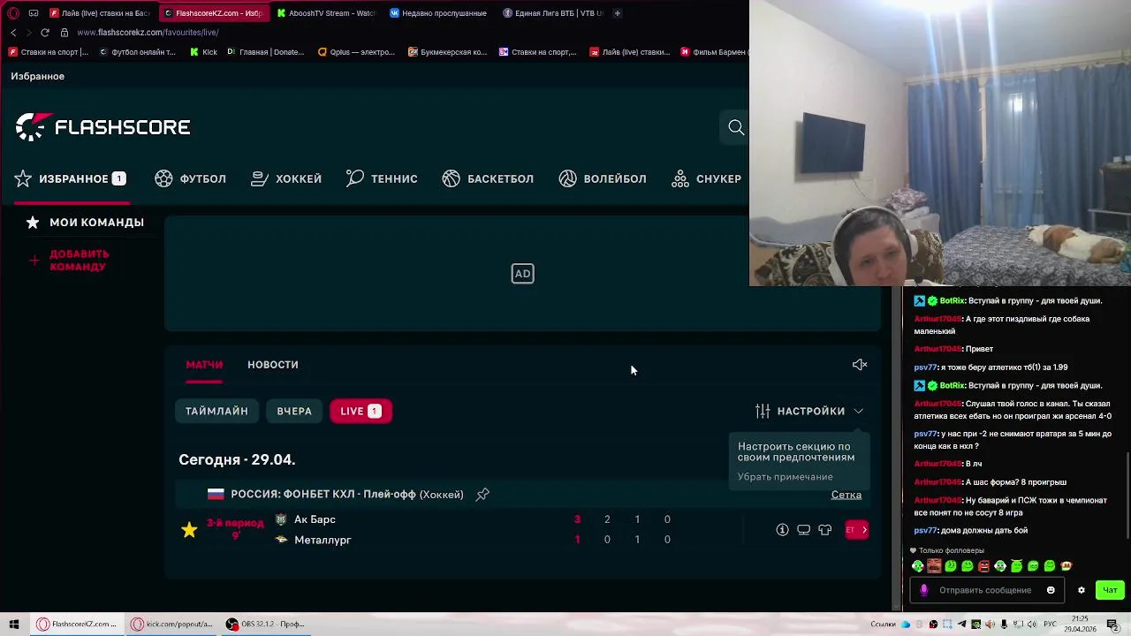Open the Flashscore search magnifier
The height and width of the screenshot is (636, 1131).
click(736, 127)
